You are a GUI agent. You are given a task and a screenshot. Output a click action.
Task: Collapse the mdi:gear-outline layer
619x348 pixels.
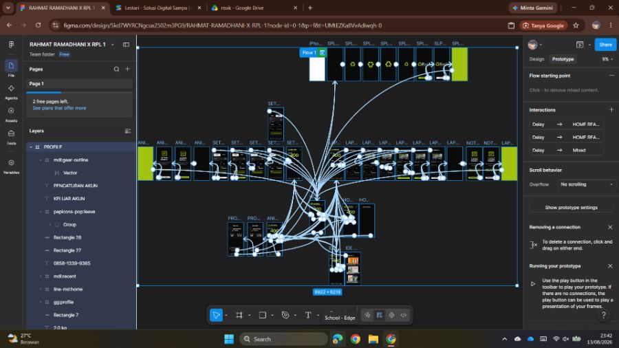coord(41,160)
